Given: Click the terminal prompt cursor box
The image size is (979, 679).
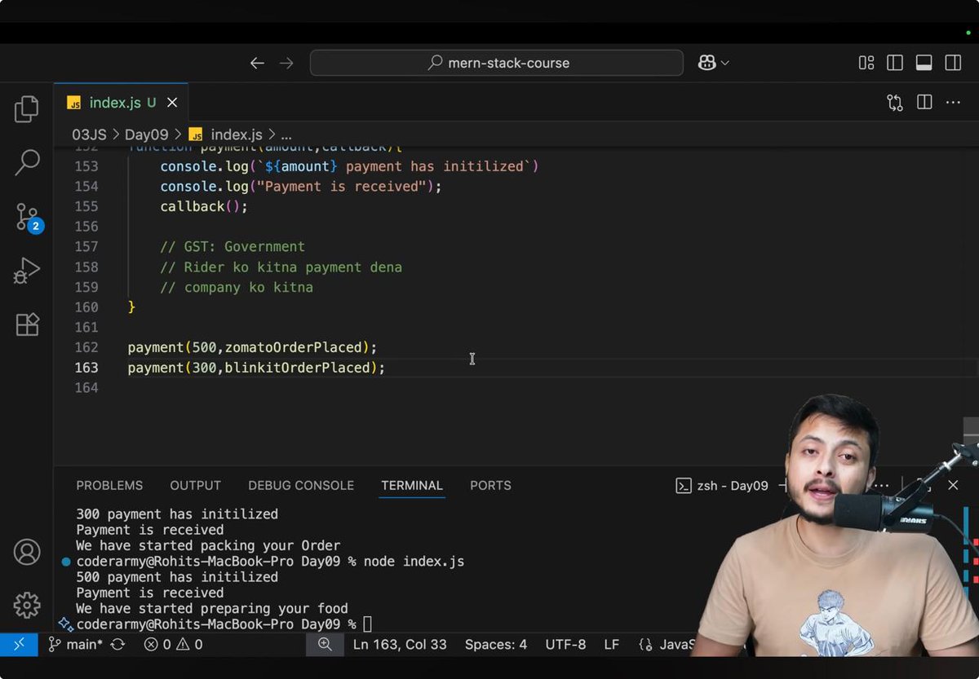Looking at the screenshot, I should [367, 624].
